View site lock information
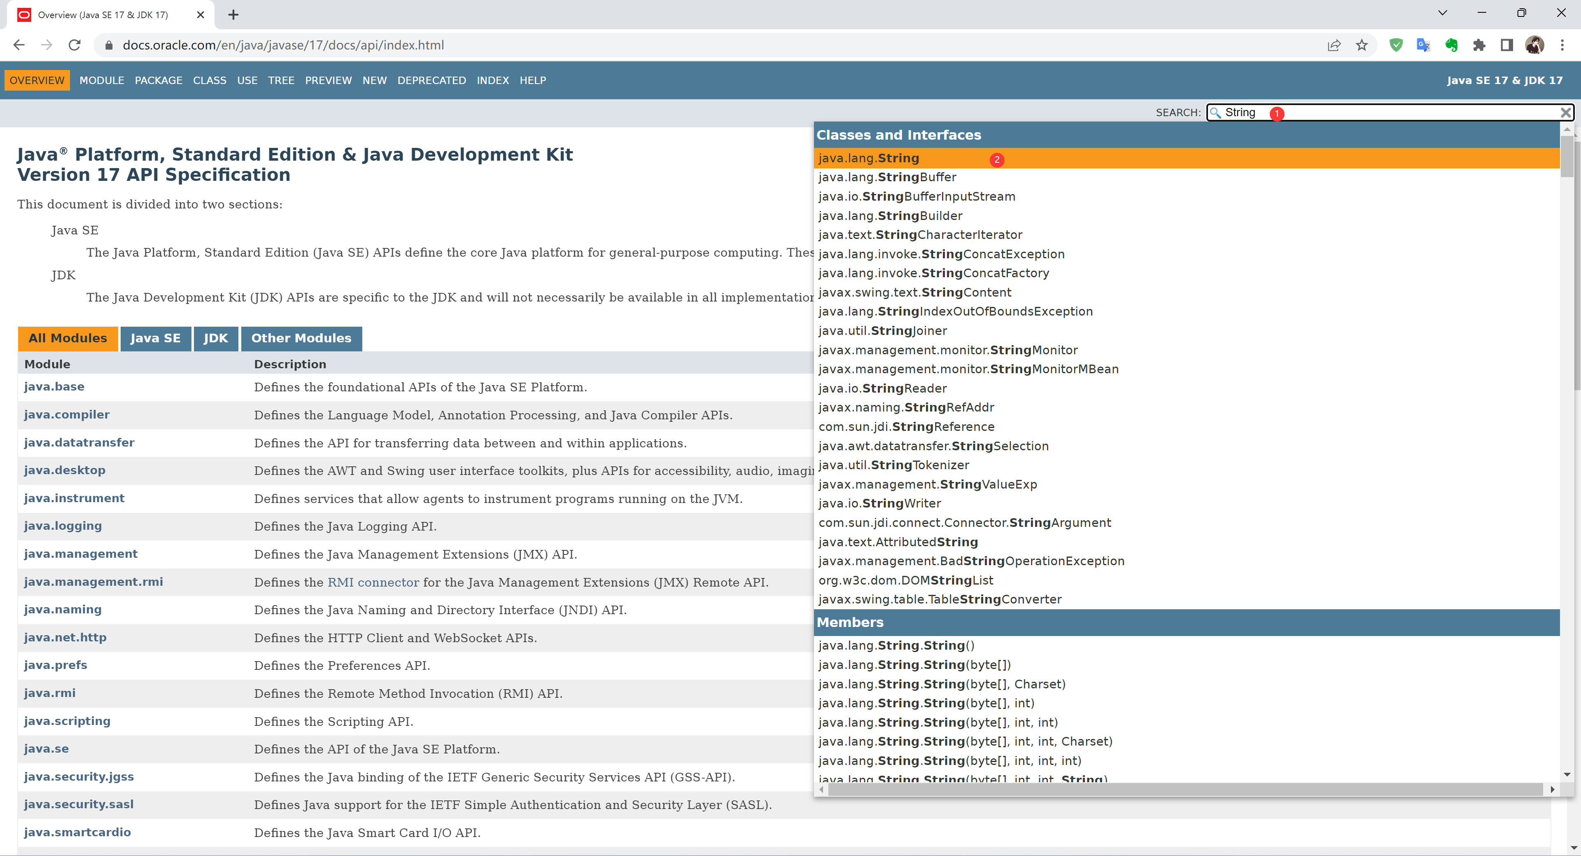The width and height of the screenshot is (1581, 856). pos(109,45)
